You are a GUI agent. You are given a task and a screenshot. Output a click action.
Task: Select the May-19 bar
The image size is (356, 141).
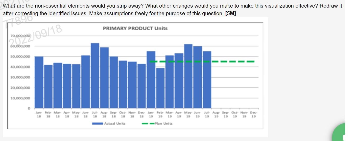tap(188, 76)
